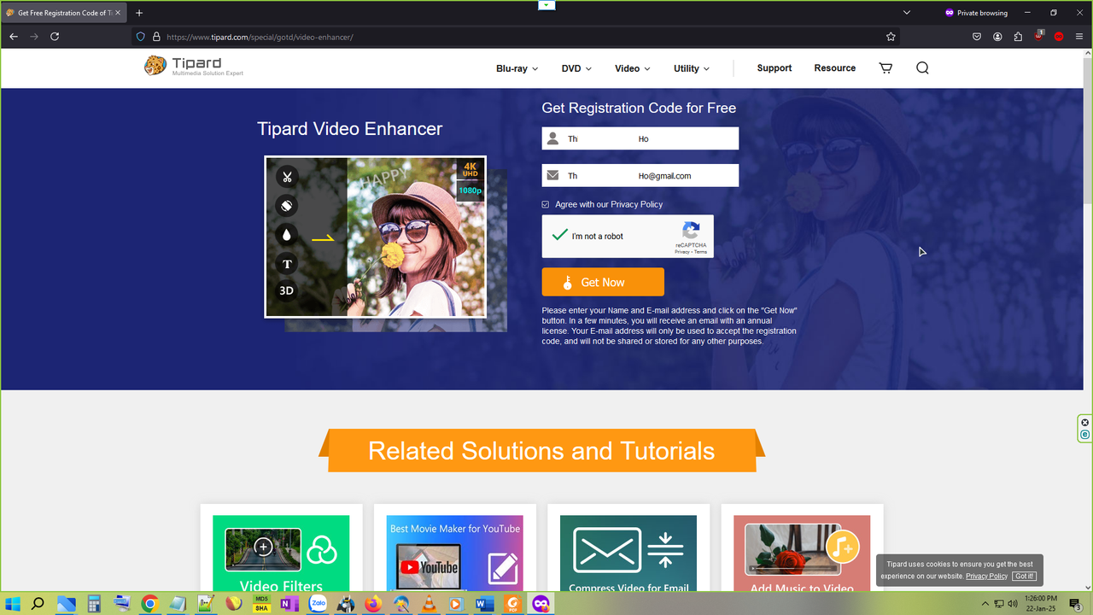This screenshot has width=1093, height=615.
Task: Click the site padlock security icon
Action: (x=156, y=37)
